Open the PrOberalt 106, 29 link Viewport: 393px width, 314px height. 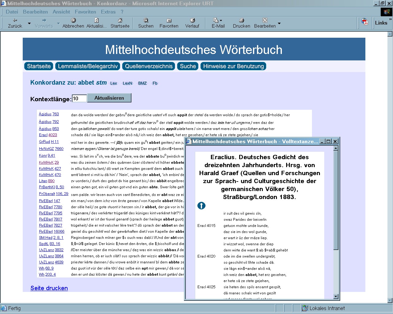click(53, 194)
